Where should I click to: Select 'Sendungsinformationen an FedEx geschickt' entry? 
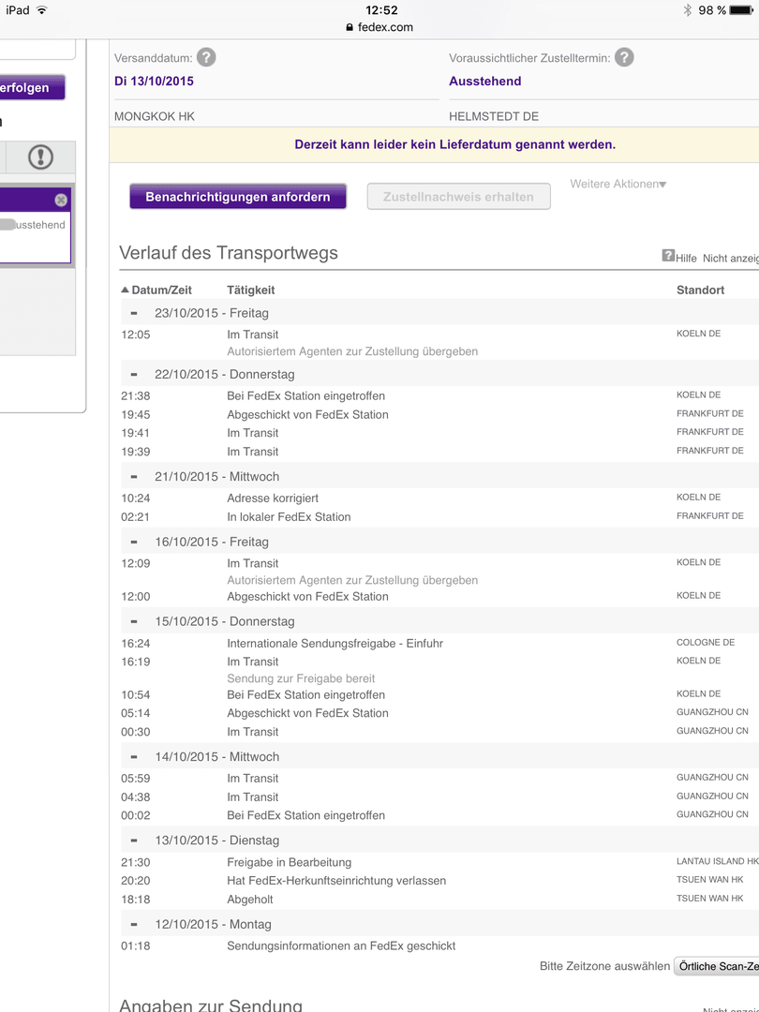(341, 946)
